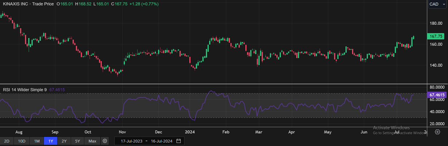Viewport: 448px width, 146px height.
Task: Click the chevron arrow beside CAD
Action: pos(443,4)
